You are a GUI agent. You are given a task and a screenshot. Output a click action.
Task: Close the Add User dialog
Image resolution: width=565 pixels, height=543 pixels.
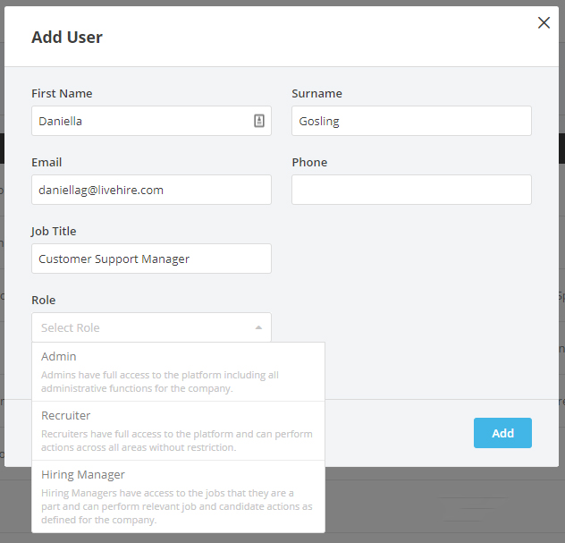(544, 23)
